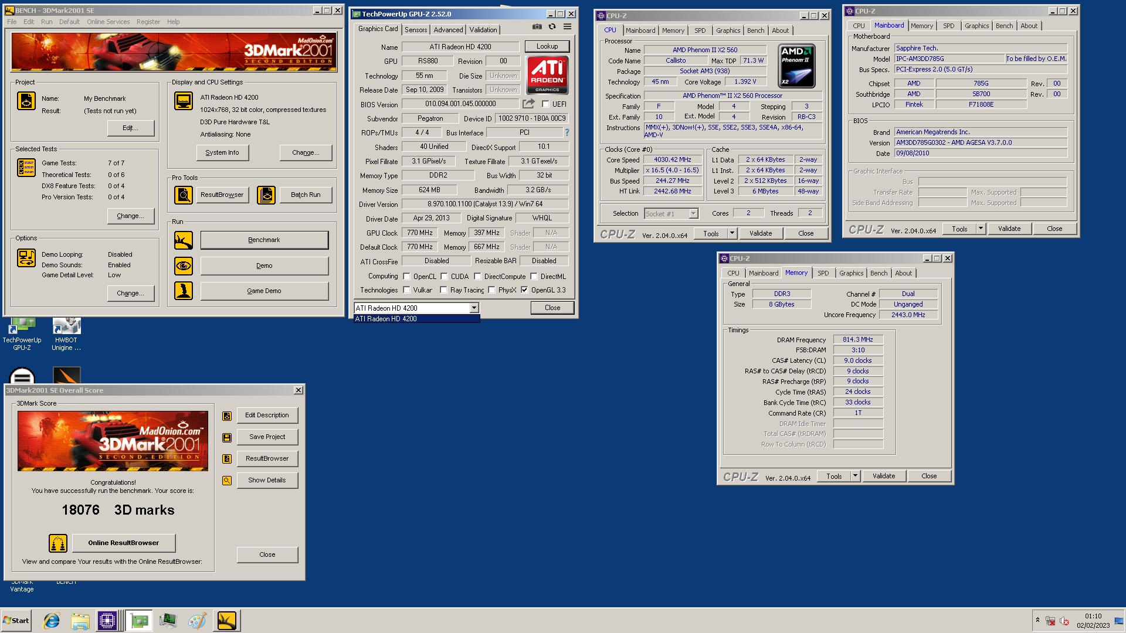
Task: Open SPD tab in Memory CPU-Z window
Action: (823, 273)
